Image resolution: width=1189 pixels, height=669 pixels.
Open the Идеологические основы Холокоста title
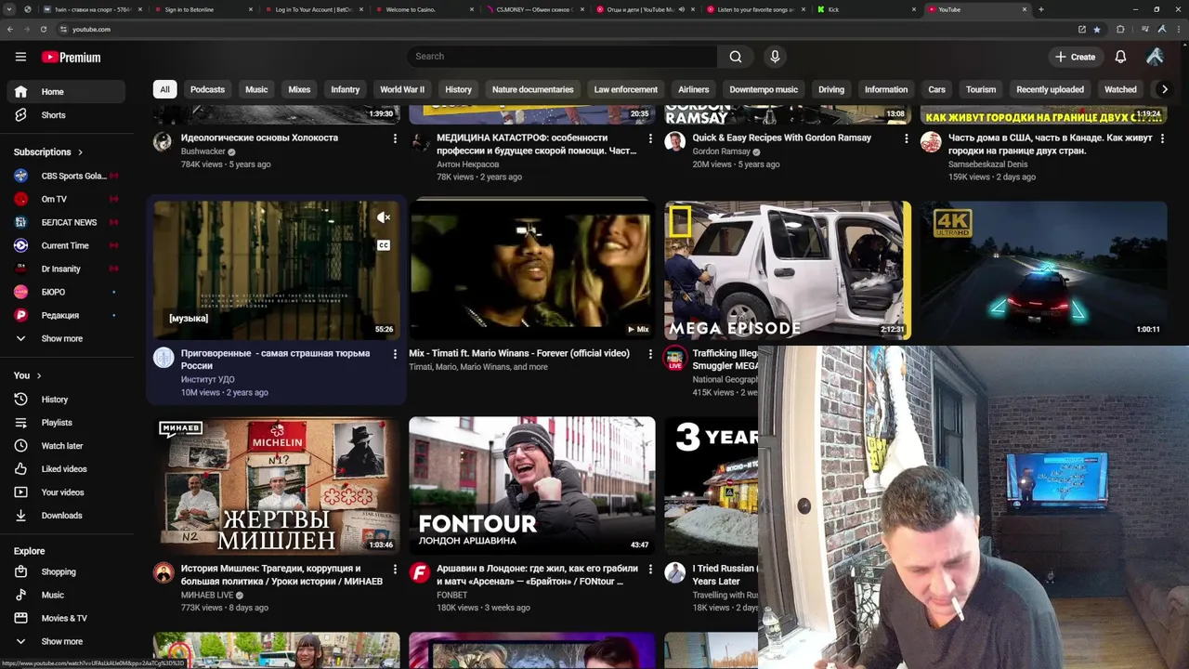[259, 138]
